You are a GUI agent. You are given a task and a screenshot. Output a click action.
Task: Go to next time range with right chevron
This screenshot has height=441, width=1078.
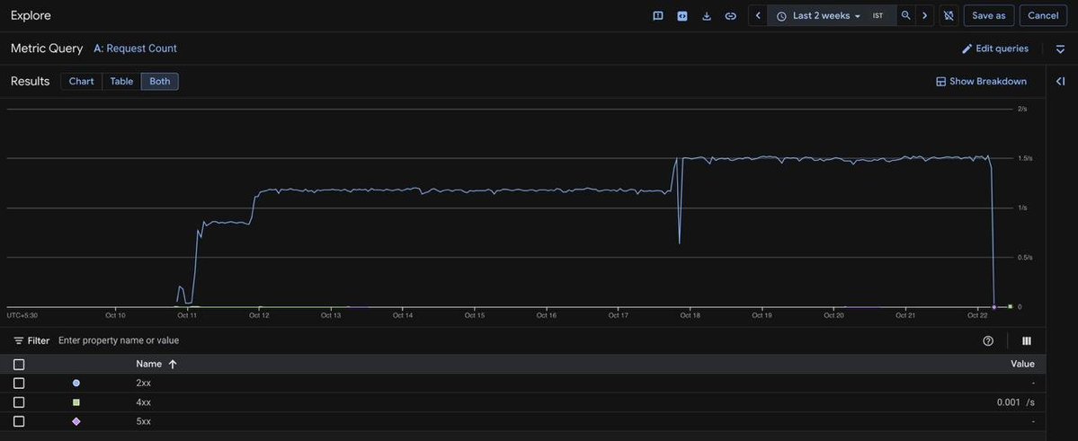tap(924, 16)
